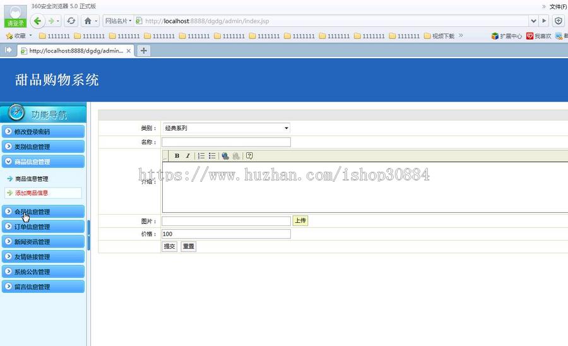This screenshot has height=346, width=568.
Task: Expand 订单信息管理 menu section
Action: (43, 227)
